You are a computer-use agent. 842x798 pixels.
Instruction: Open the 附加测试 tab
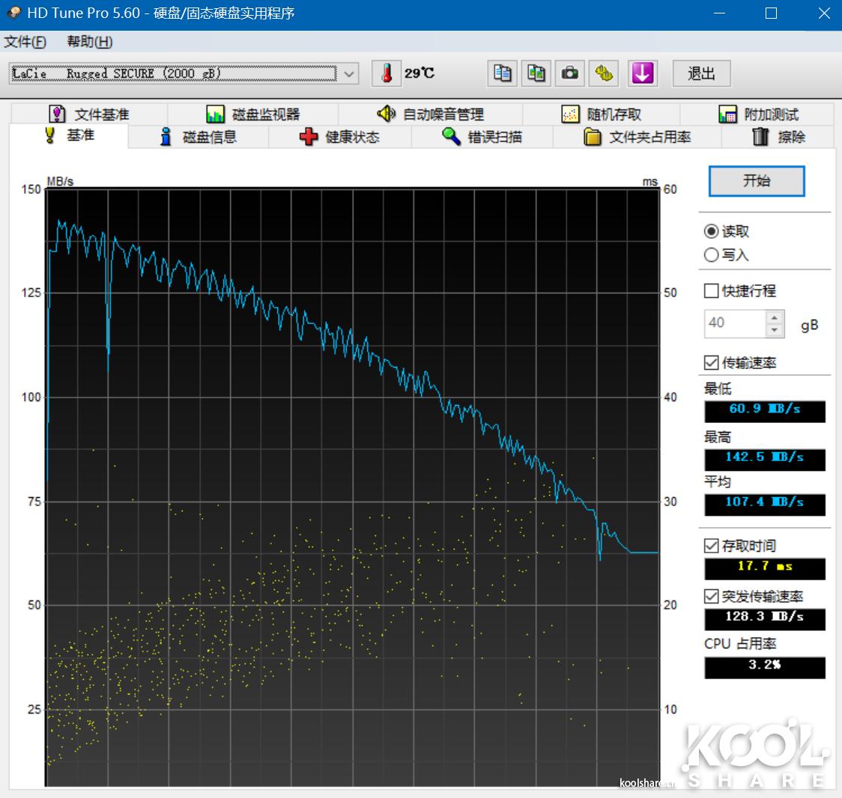tap(757, 114)
